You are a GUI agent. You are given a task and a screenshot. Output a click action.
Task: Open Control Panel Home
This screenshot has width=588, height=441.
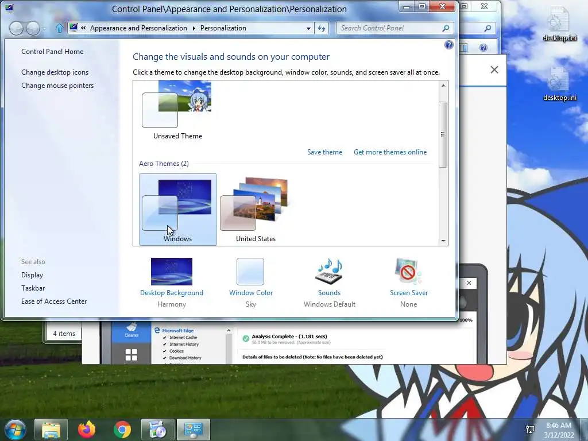(52, 52)
